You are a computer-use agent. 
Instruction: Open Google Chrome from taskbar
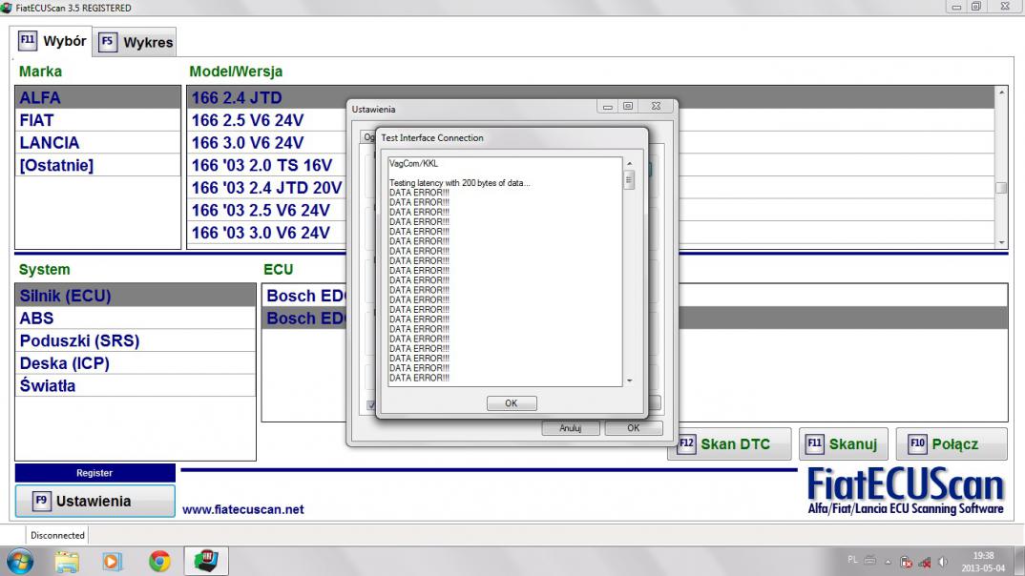[x=159, y=562]
